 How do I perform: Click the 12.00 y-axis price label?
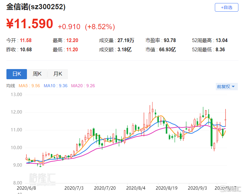click(x=16, y=112)
